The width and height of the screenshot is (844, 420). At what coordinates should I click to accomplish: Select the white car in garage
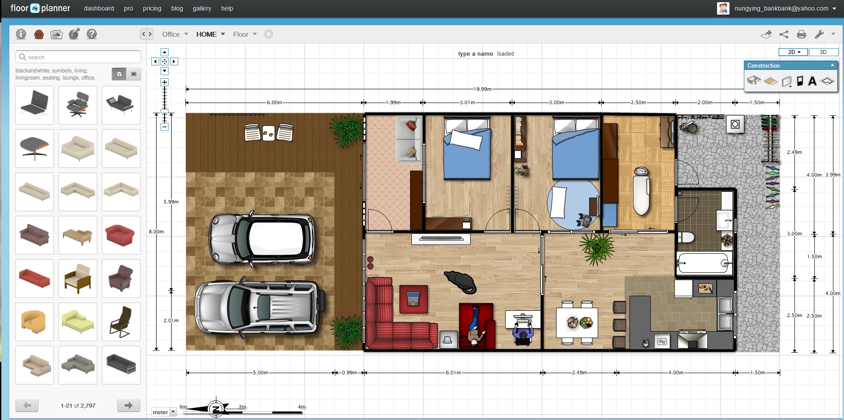261,239
